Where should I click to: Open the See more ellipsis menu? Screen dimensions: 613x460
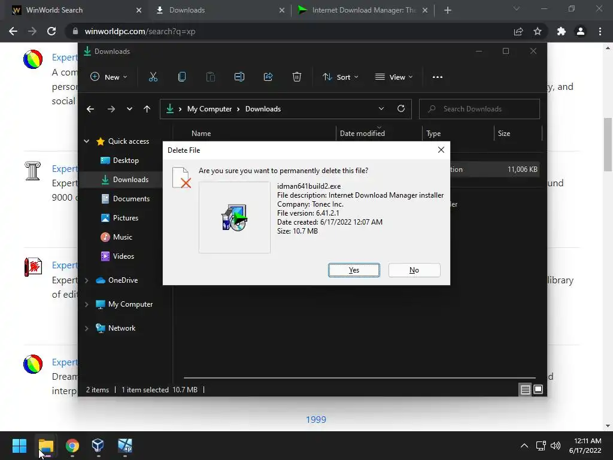[x=438, y=77]
